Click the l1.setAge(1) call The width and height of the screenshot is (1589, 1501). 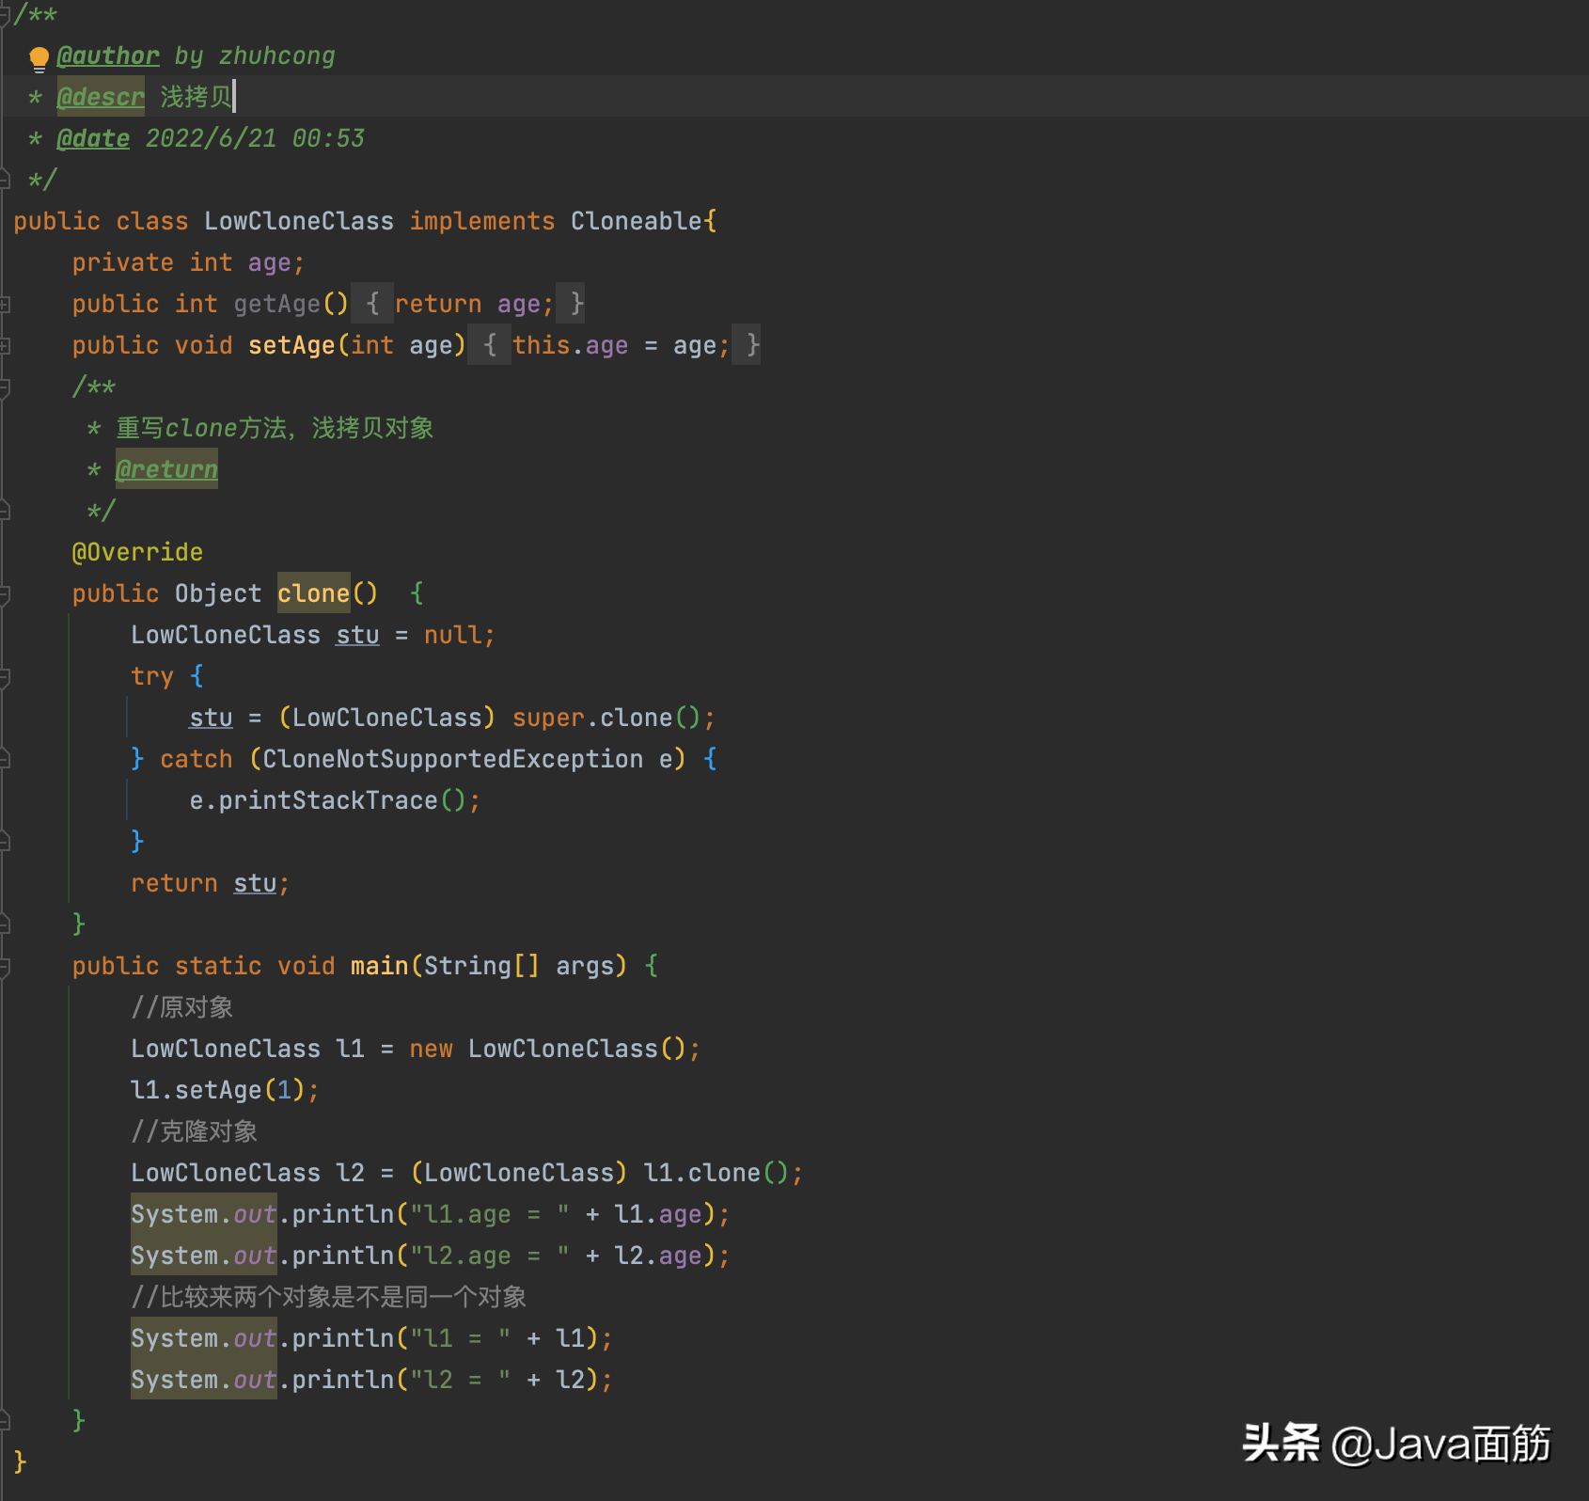click(x=218, y=1090)
